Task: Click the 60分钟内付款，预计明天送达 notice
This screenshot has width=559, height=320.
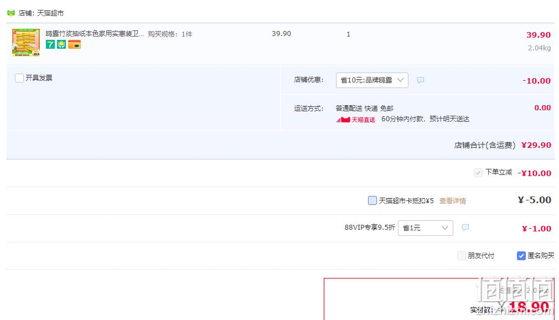Action: click(x=425, y=119)
